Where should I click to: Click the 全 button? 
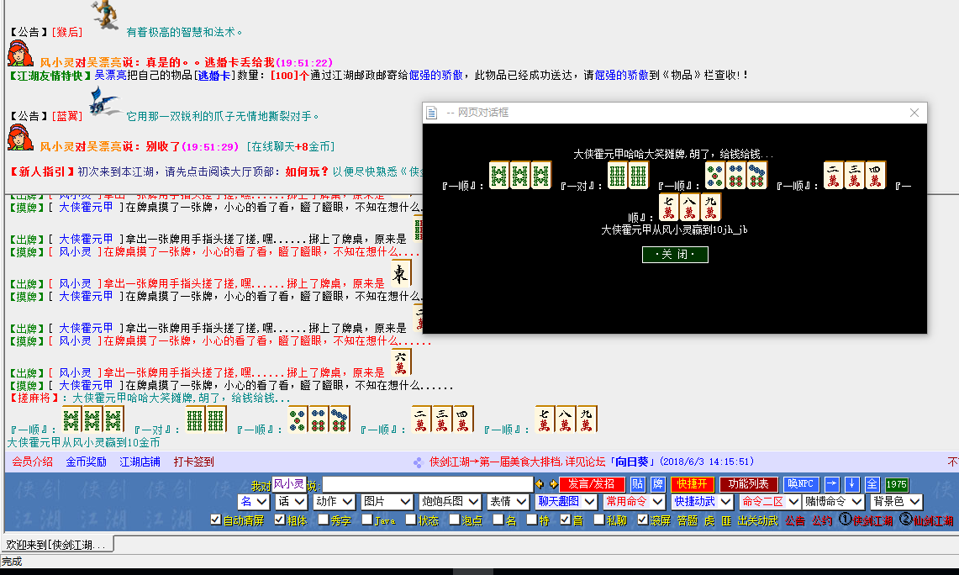pyautogui.click(x=872, y=484)
